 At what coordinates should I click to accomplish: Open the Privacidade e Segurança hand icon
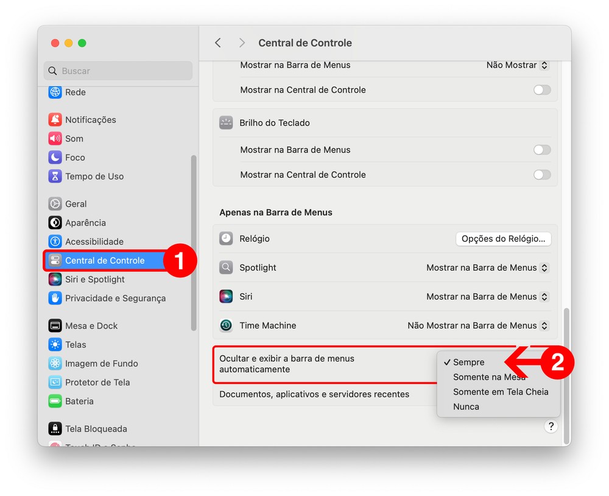click(55, 298)
